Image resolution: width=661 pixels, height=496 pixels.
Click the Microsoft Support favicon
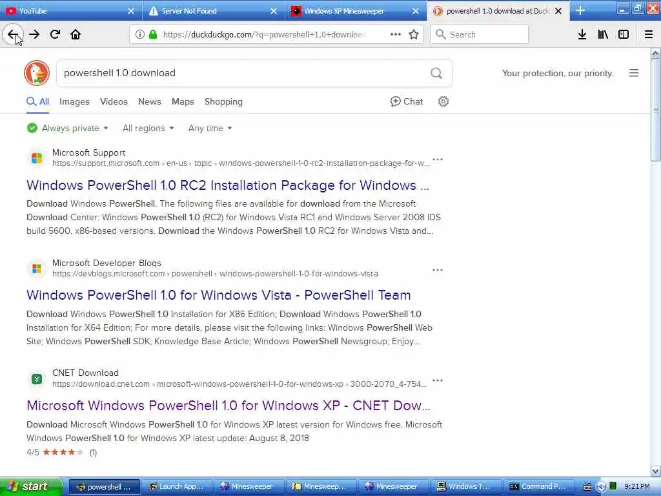37,158
